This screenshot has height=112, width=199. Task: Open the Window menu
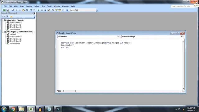point(65,6)
